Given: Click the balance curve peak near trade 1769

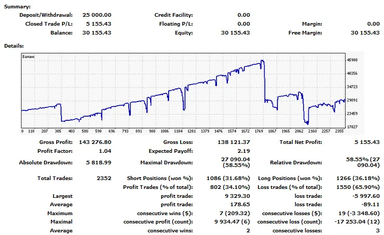Looking at the screenshot, I should click(262, 62).
